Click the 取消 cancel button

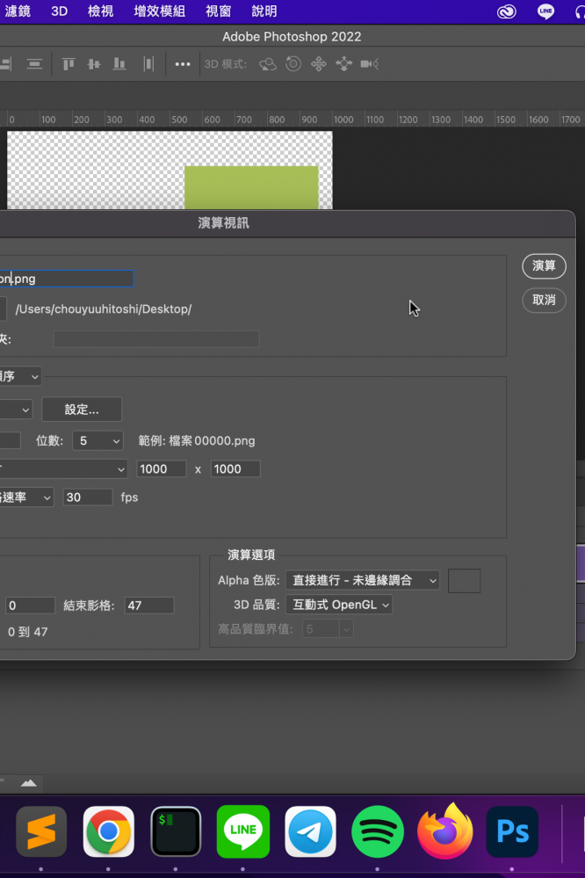[x=544, y=300]
